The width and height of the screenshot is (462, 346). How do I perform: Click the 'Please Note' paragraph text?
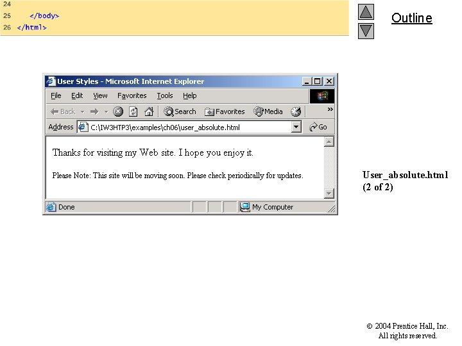[178, 176]
